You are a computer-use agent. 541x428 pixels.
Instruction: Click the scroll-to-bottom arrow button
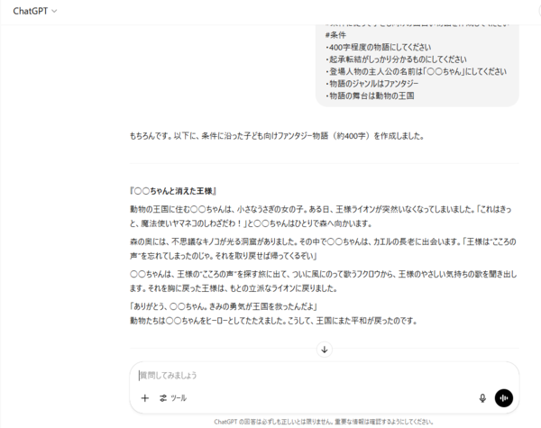(x=325, y=350)
